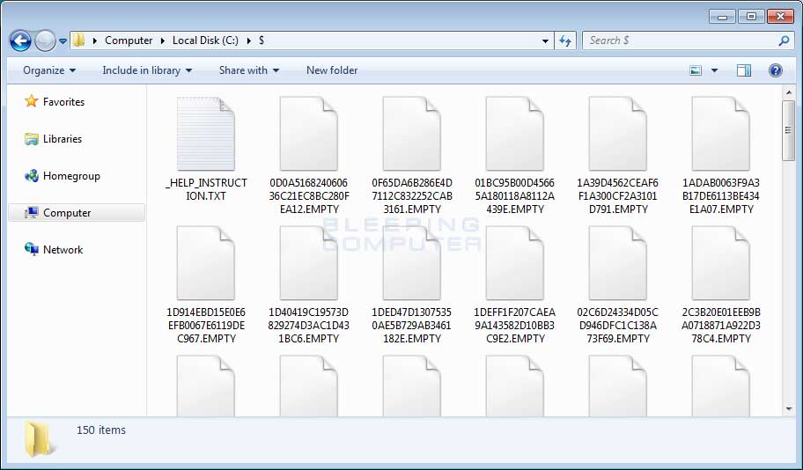Click the 150 items status text

point(101,430)
